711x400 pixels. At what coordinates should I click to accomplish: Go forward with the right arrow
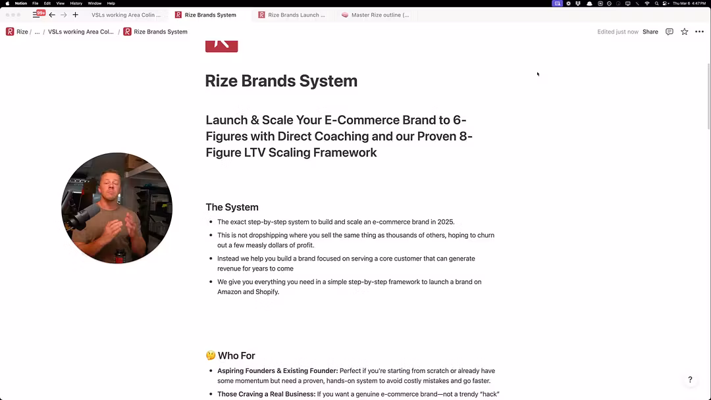[x=63, y=15]
